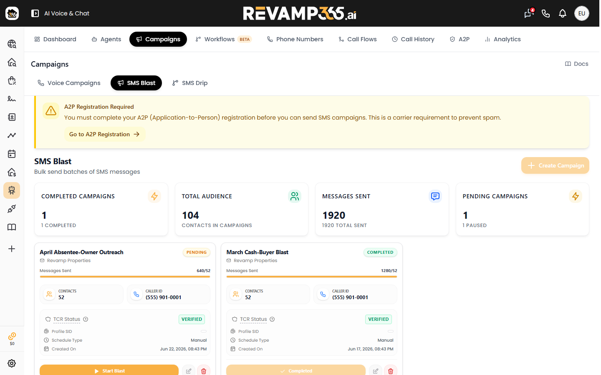The image size is (601, 375).
Task: Open the signature sidebar icon
Action: click(x=12, y=99)
